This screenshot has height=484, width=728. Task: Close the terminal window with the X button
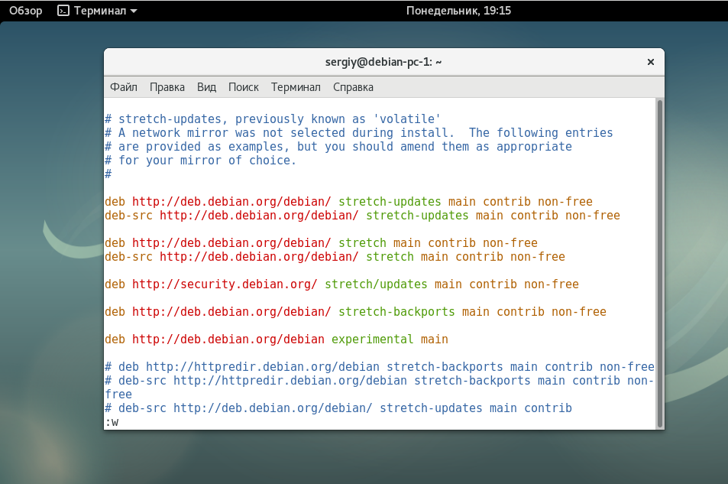tap(650, 62)
